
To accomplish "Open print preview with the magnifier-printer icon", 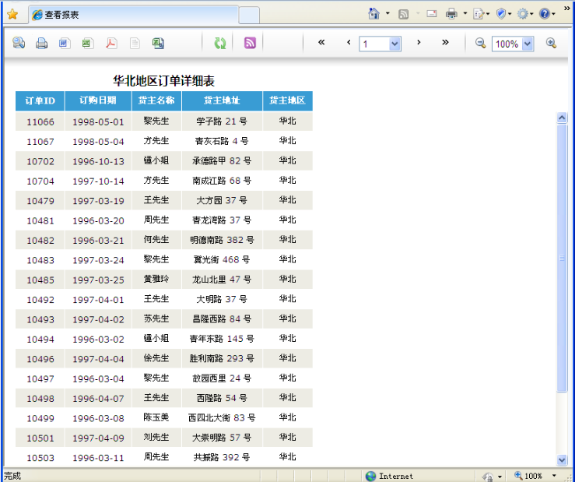I will coord(19,43).
